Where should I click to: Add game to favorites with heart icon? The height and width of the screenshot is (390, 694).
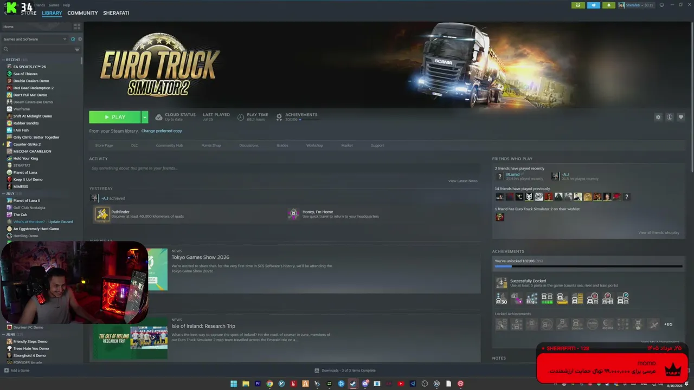click(x=681, y=117)
